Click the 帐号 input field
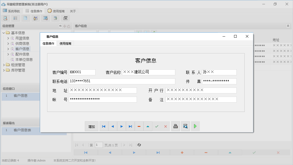 coord(103,99)
